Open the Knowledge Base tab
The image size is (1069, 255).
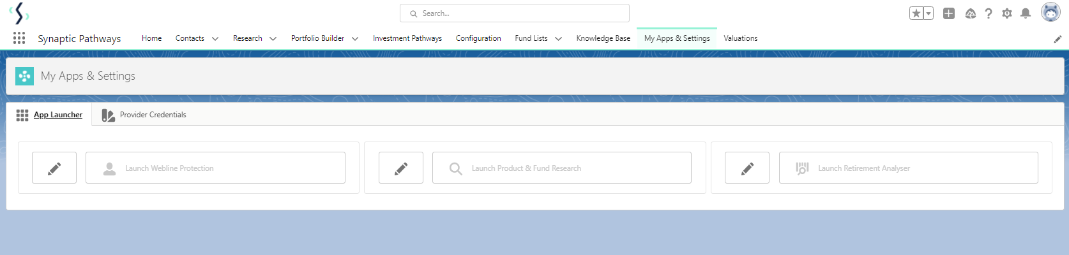coord(603,38)
